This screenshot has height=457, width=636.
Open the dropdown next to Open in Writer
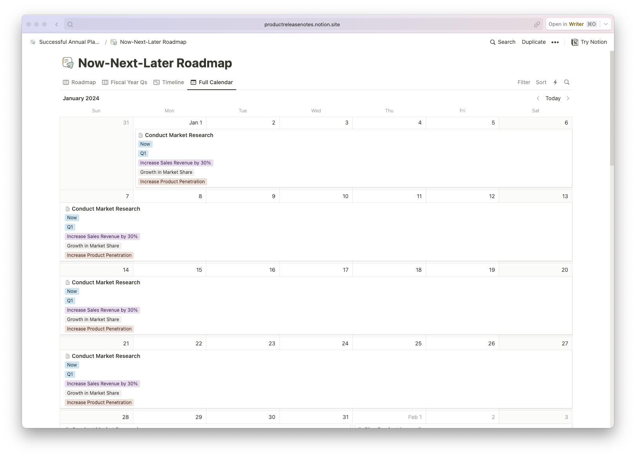606,24
